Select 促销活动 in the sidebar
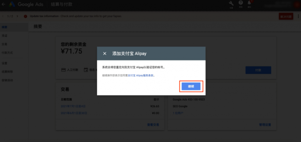 pyautogui.click(x=7, y=80)
